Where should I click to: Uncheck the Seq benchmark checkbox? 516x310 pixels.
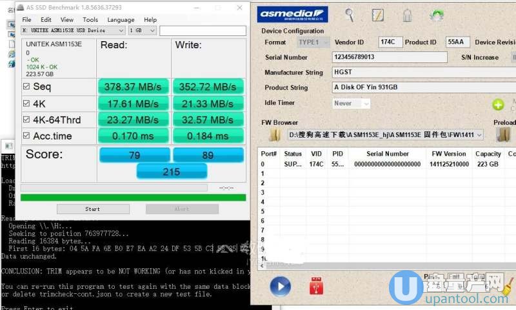click(26, 87)
